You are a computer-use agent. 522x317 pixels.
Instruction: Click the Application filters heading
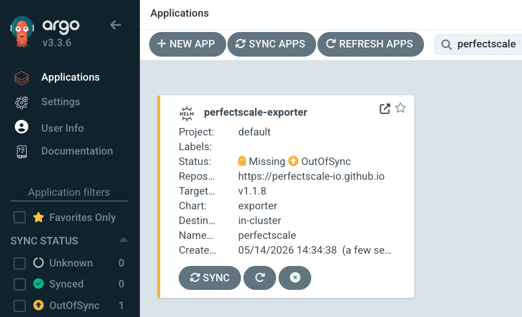tap(69, 192)
